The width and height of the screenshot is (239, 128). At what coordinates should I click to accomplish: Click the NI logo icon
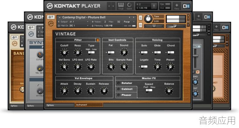coord(186,6)
